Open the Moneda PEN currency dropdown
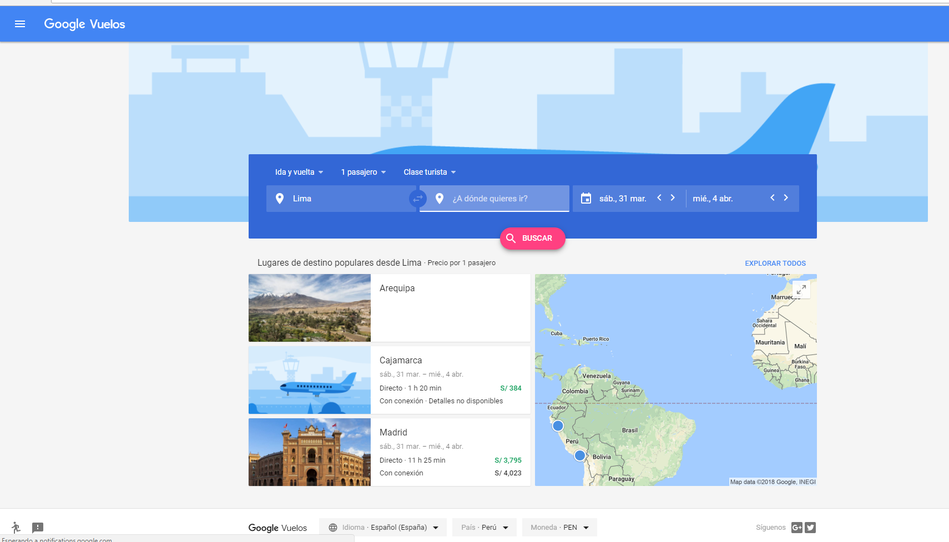 (x=559, y=528)
